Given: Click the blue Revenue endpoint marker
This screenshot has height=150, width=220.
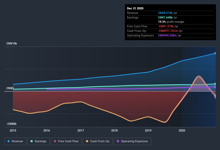Looking at the screenshot, I should [215, 53].
